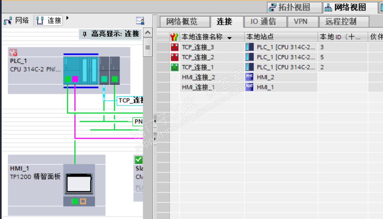Click local ID value 3
This screenshot has height=219, width=383.
click(322, 47)
